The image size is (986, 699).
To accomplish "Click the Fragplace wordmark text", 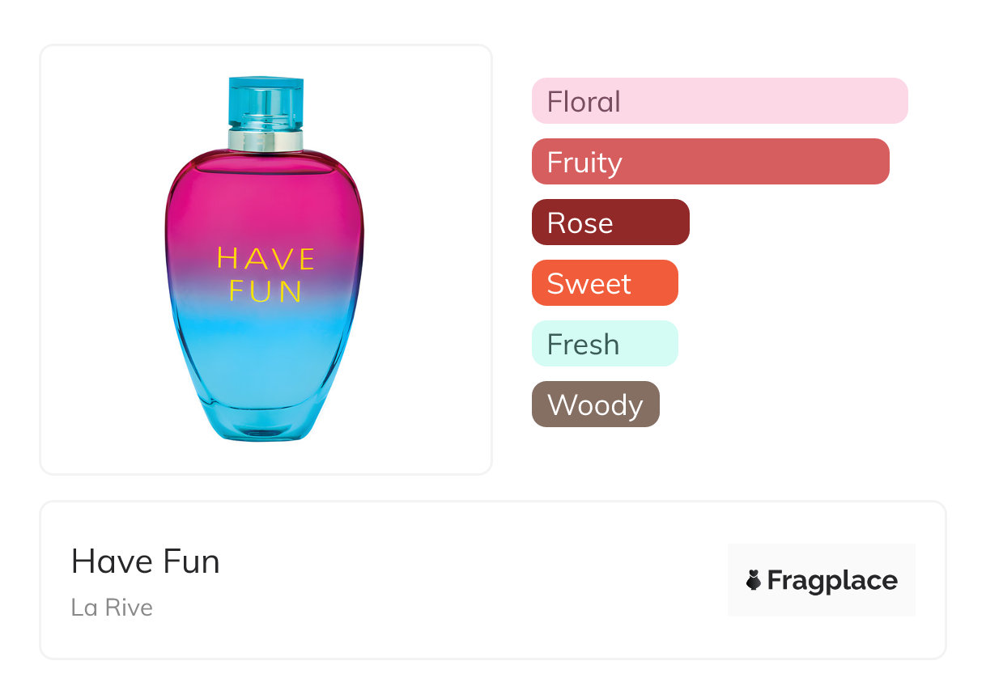I will (832, 580).
